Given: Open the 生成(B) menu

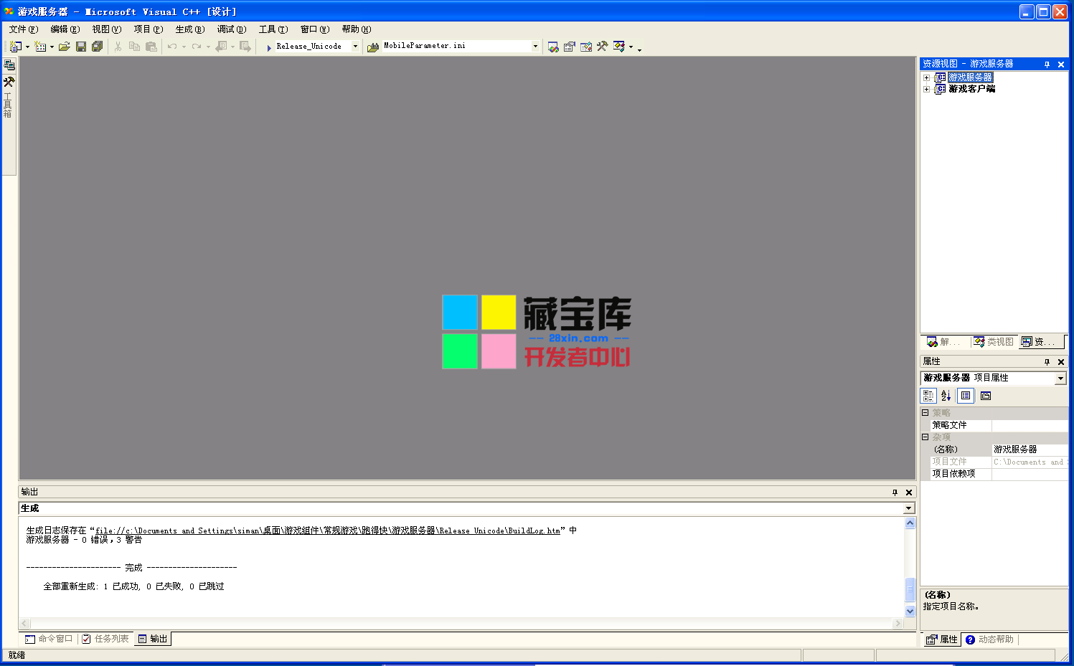Looking at the screenshot, I should (190, 29).
